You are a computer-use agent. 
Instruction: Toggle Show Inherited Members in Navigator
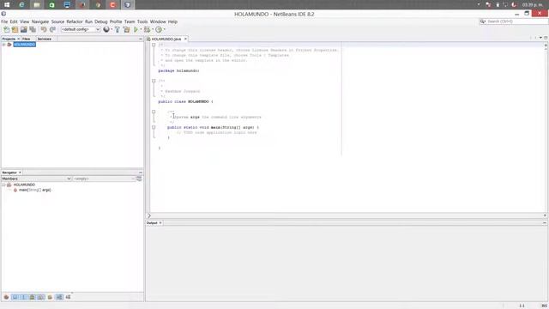point(6,297)
